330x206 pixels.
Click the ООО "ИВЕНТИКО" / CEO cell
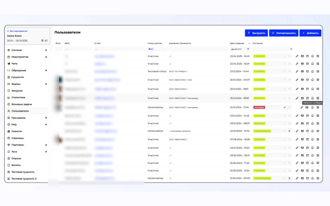tap(180, 80)
